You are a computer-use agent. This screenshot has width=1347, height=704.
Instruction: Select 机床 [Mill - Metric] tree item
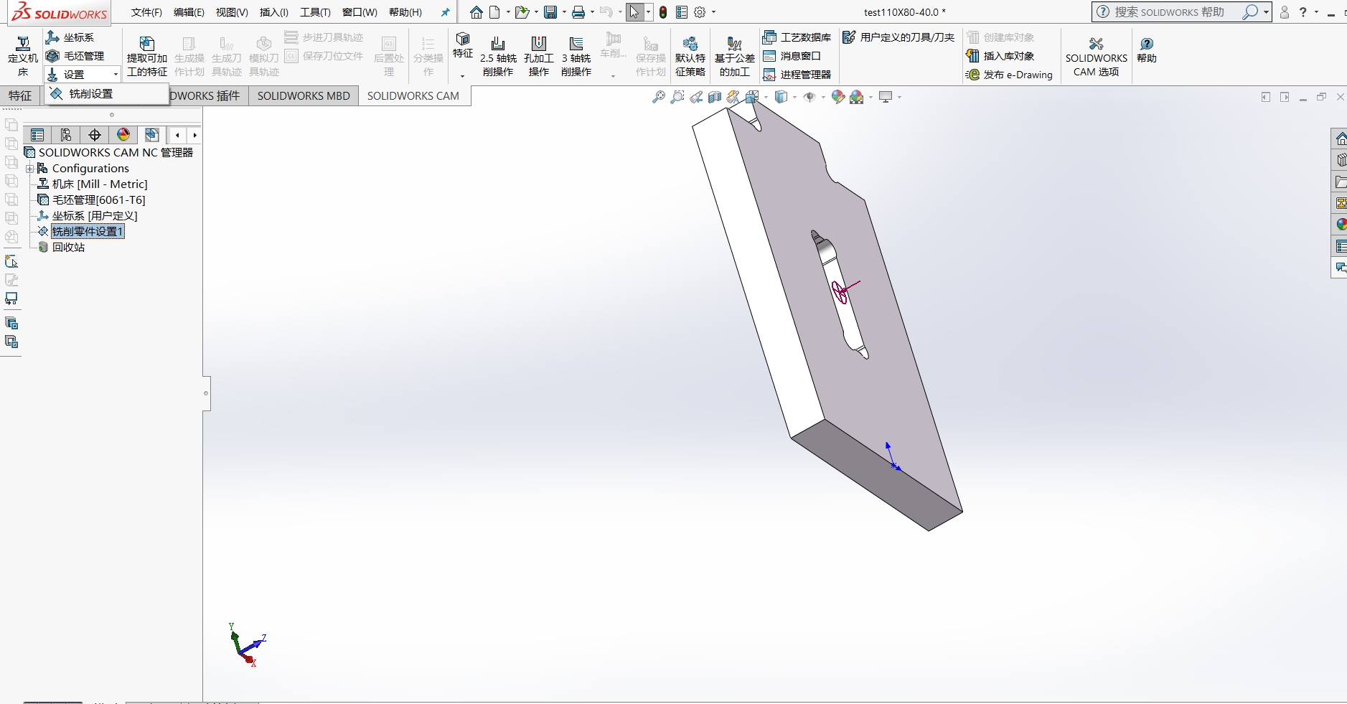click(x=100, y=184)
